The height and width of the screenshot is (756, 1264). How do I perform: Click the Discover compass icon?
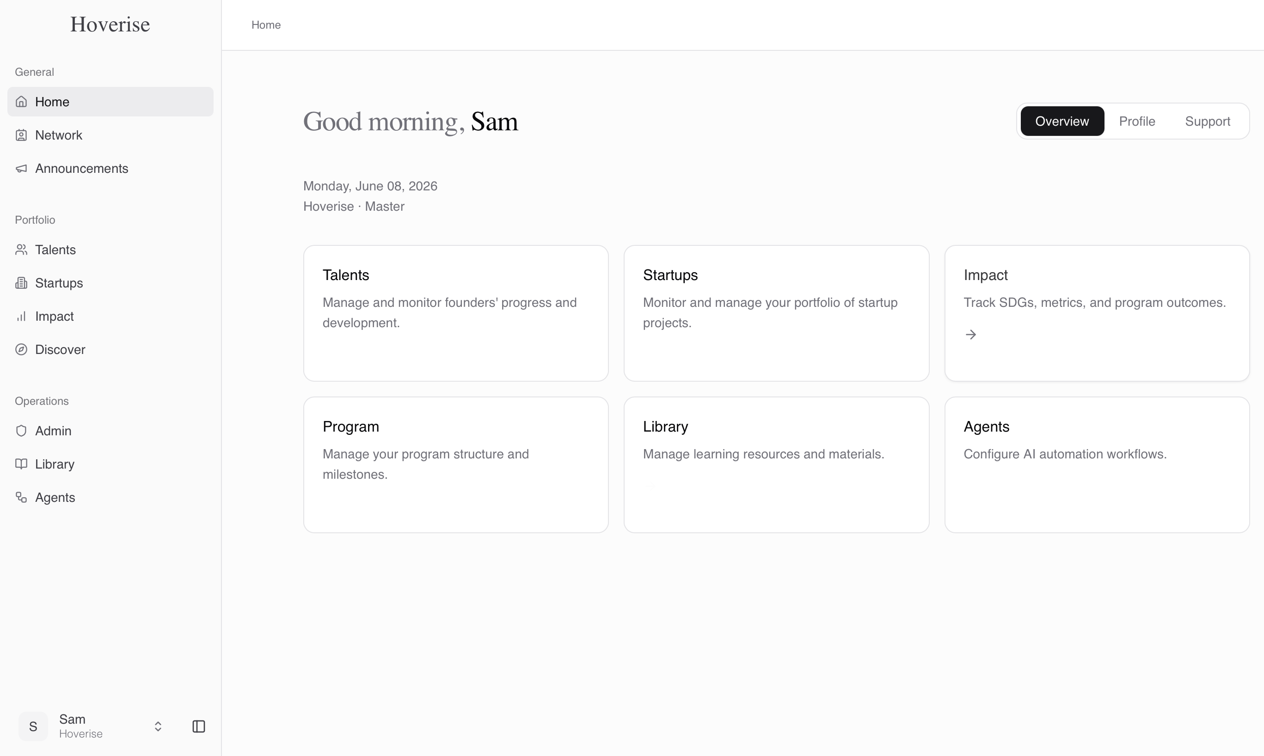21,349
